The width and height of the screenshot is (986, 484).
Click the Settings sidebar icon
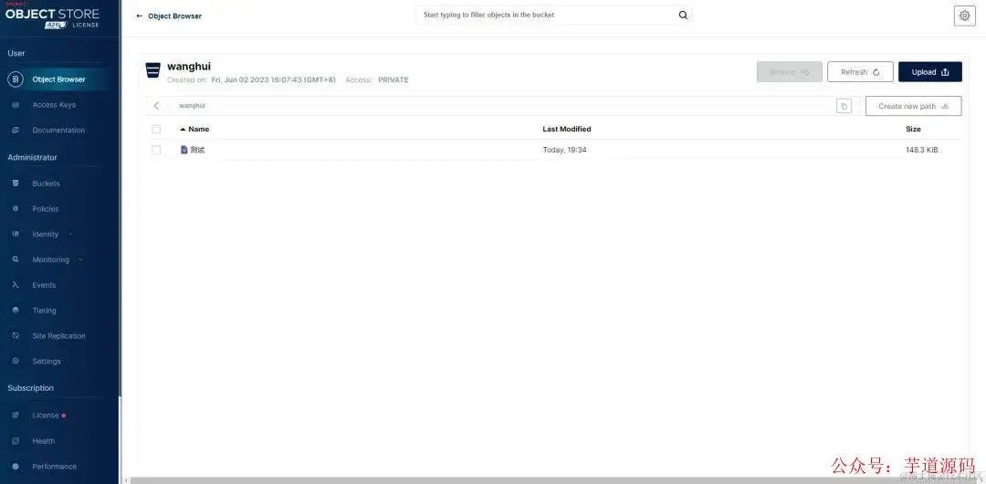tap(16, 362)
